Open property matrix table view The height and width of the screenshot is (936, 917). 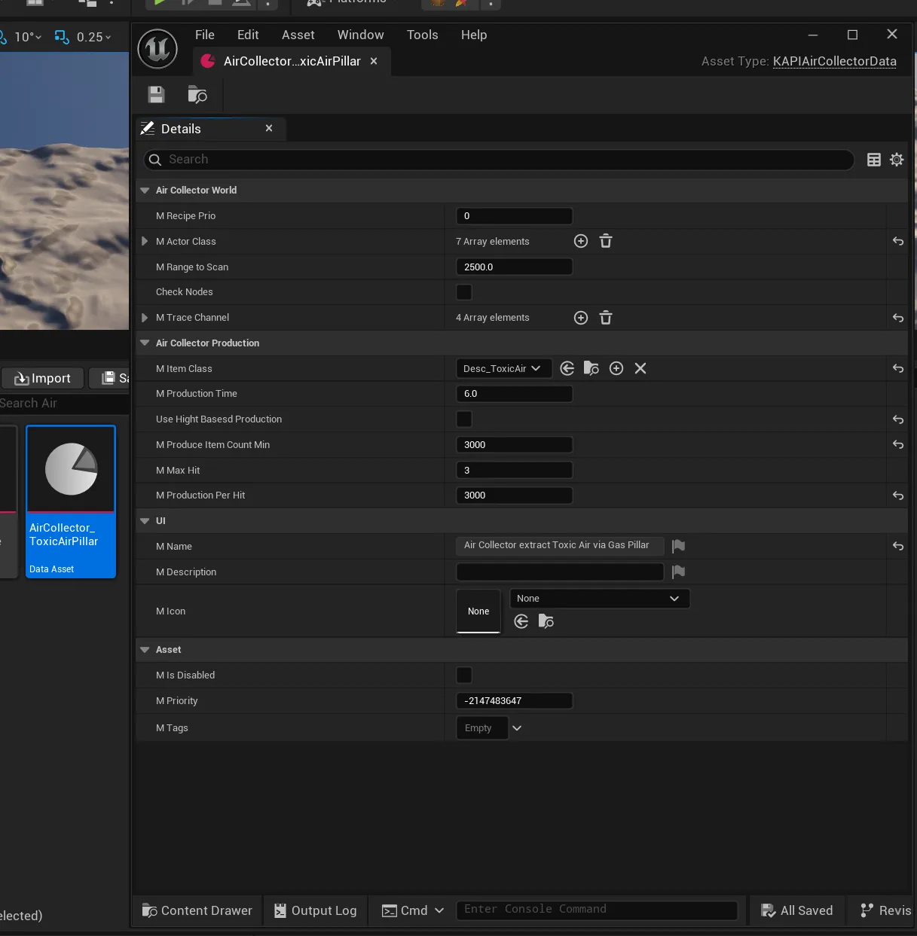pyautogui.click(x=874, y=160)
